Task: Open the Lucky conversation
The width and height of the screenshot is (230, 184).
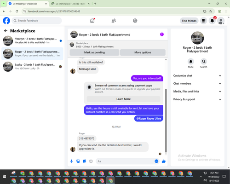Action: (x=32, y=67)
